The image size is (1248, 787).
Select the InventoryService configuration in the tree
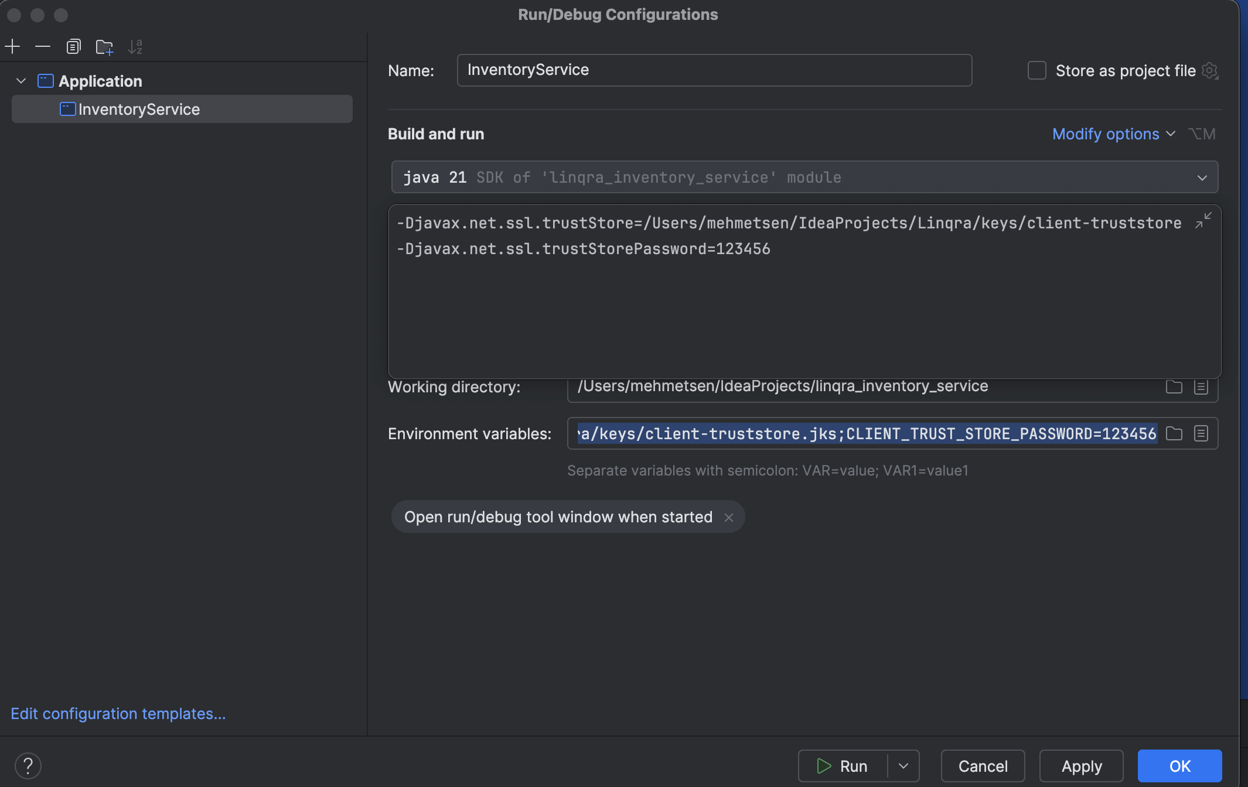[x=182, y=109]
